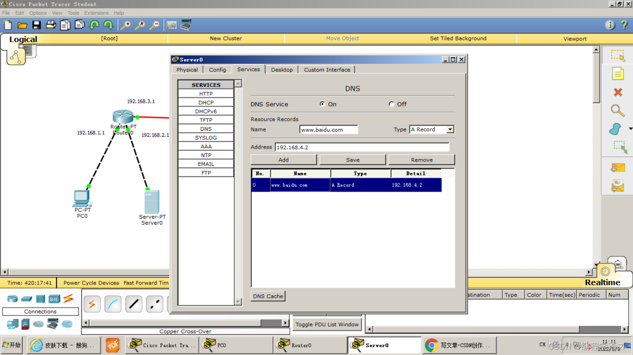Click the DNS Cache button
This screenshot has height=355, width=633.
(268, 296)
